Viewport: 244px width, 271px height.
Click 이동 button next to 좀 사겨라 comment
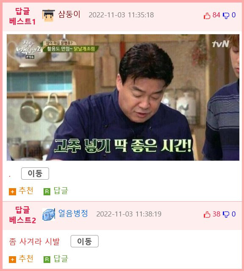pyautogui.click(x=85, y=241)
